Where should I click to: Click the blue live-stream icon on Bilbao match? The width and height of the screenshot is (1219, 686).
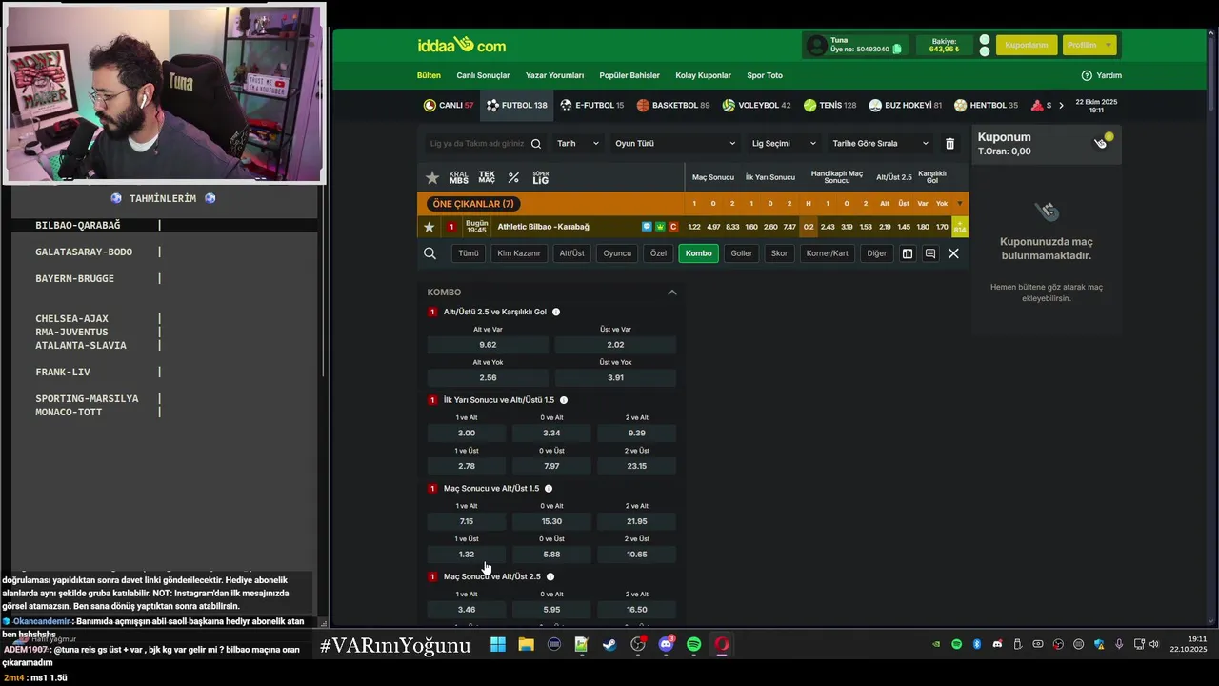coord(647,227)
